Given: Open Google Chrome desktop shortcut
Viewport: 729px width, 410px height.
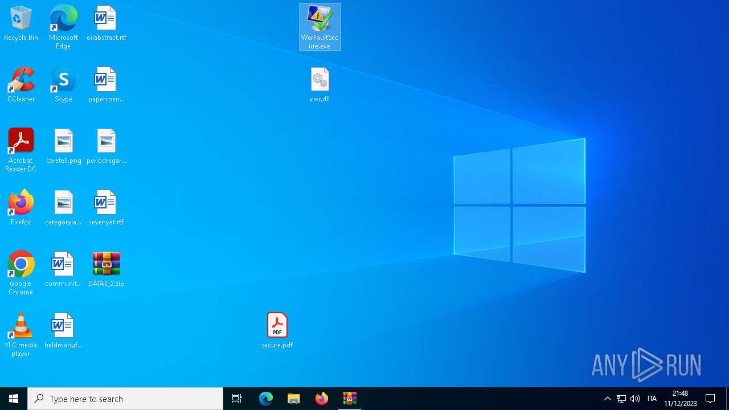Looking at the screenshot, I should [21, 273].
